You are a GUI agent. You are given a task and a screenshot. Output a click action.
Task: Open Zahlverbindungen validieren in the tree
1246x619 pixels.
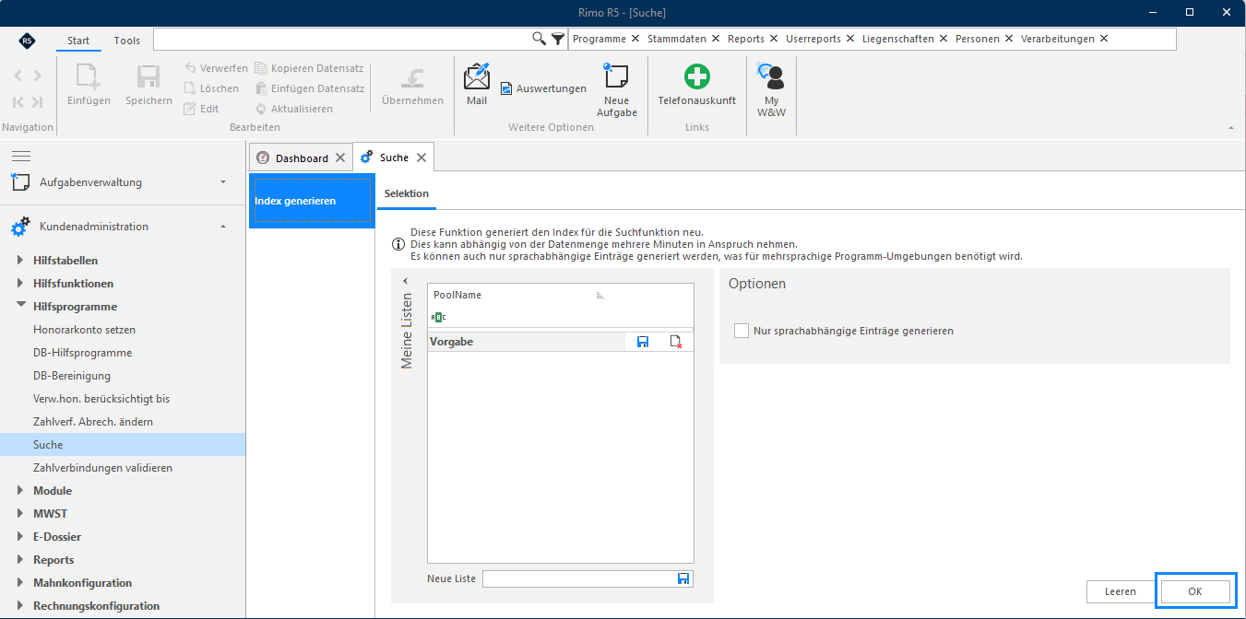point(102,468)
